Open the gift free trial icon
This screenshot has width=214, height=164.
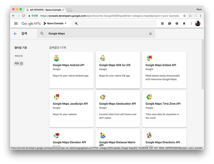(162, 23)
